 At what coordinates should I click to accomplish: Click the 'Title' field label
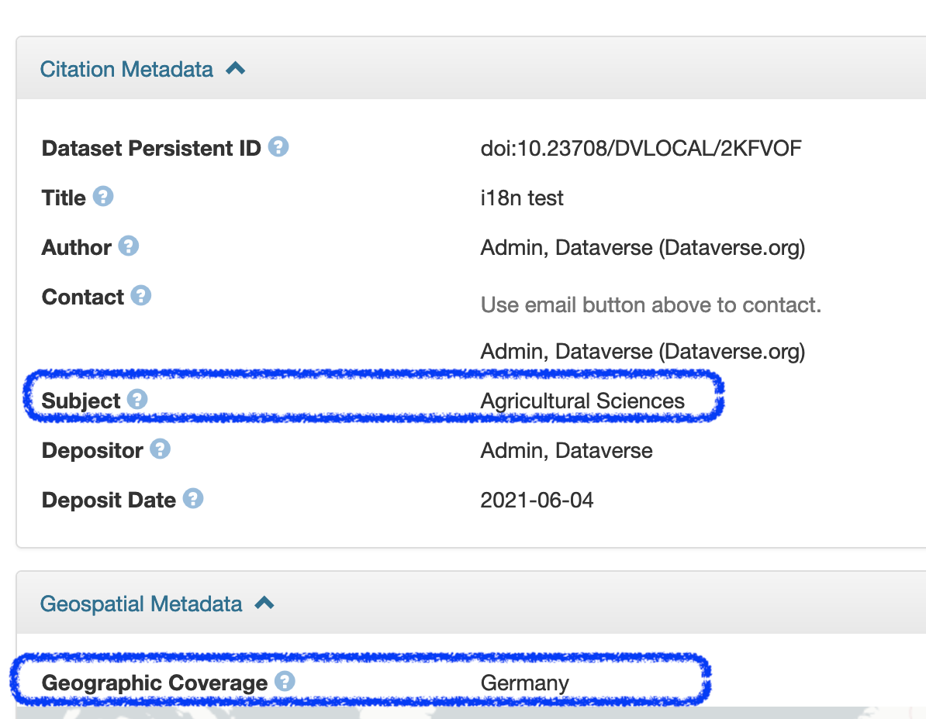coord(64,198)
